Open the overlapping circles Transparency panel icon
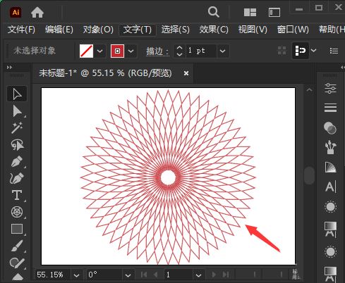The image size is (345, 283). pos(330,128)
